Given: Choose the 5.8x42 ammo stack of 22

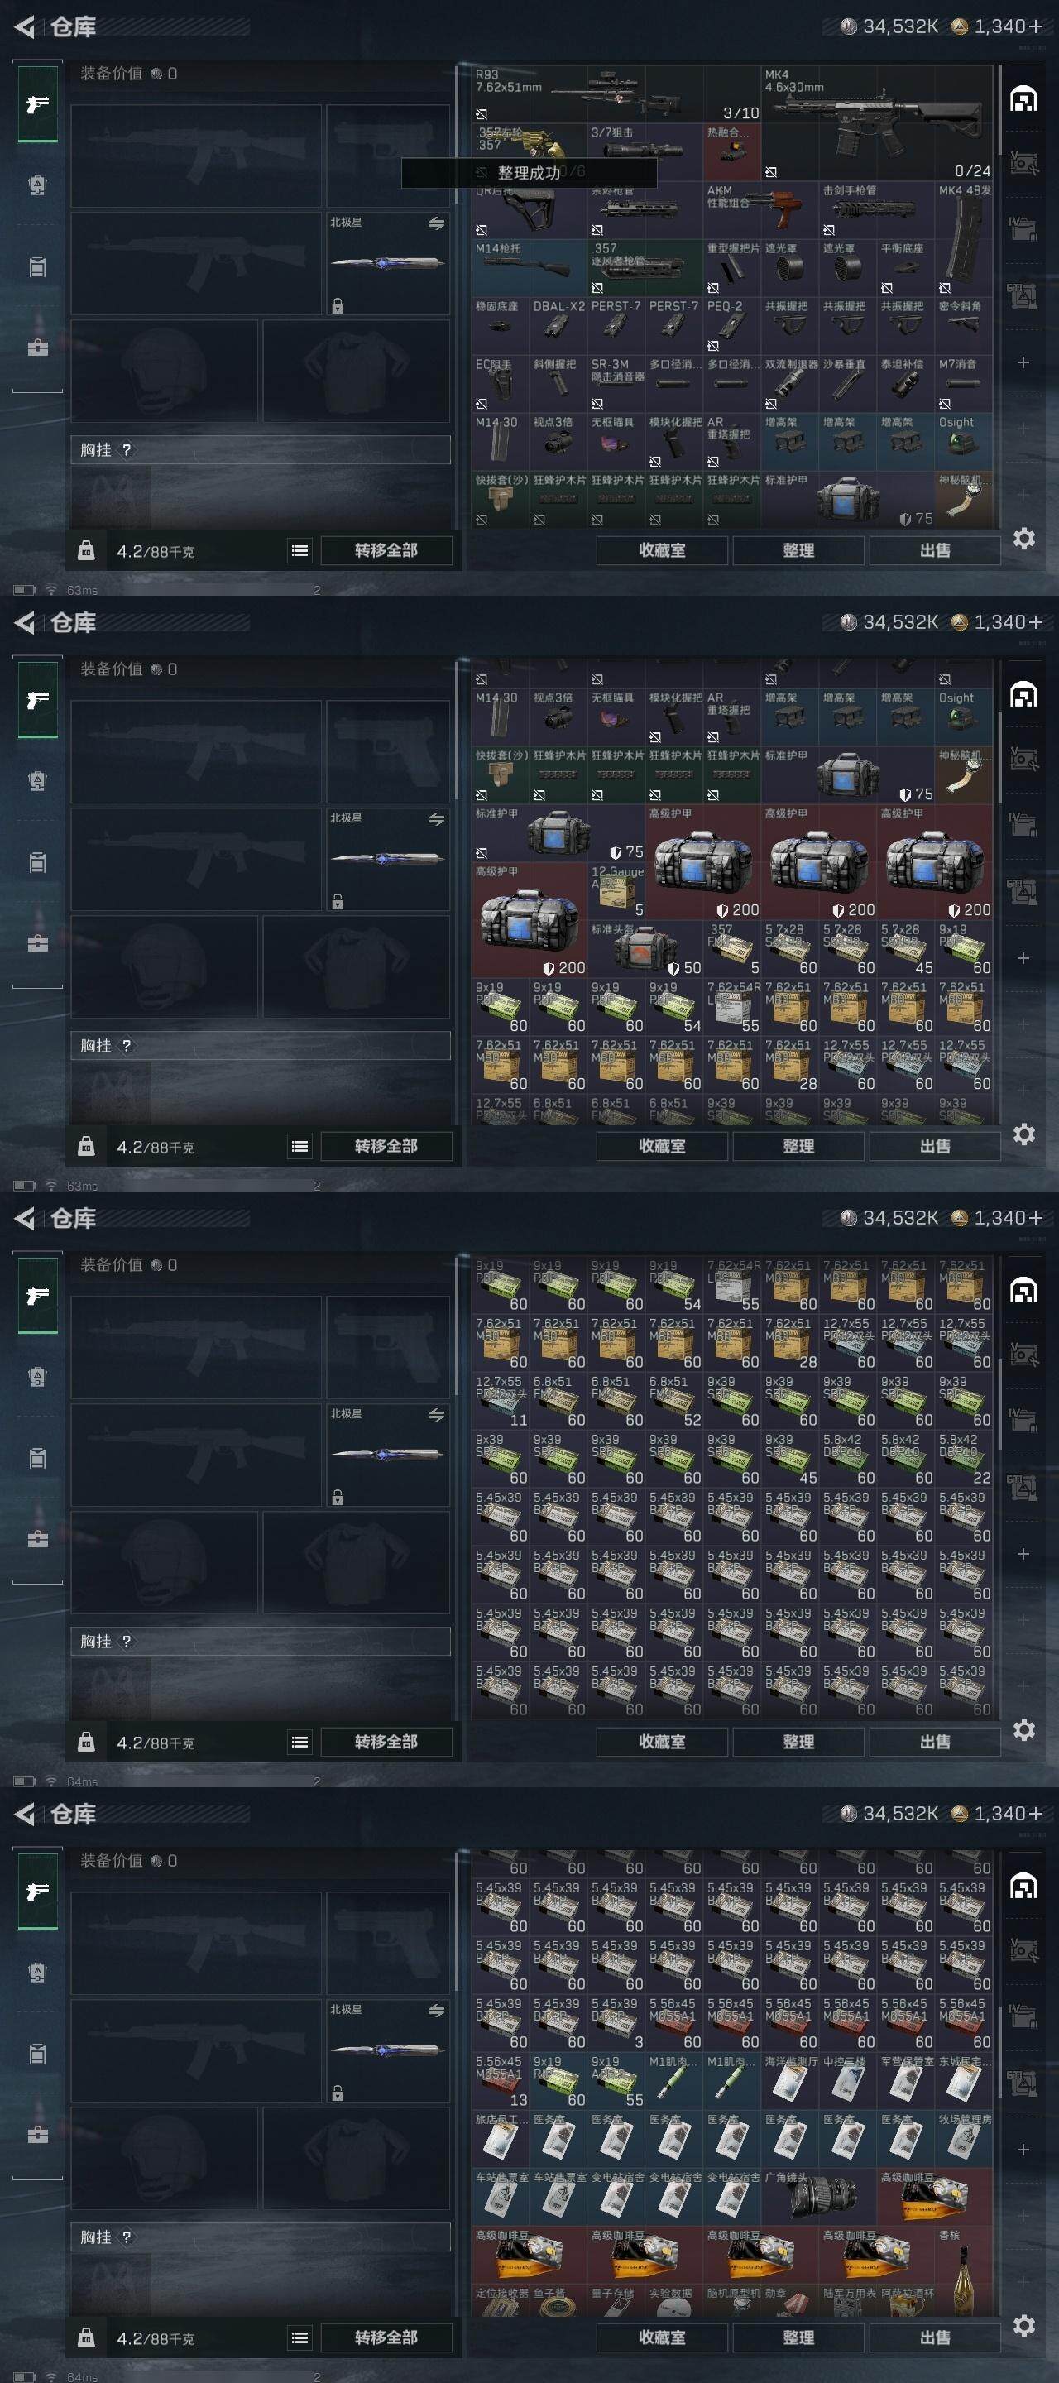Looking at the screenshot, I should pos(964,1458).
